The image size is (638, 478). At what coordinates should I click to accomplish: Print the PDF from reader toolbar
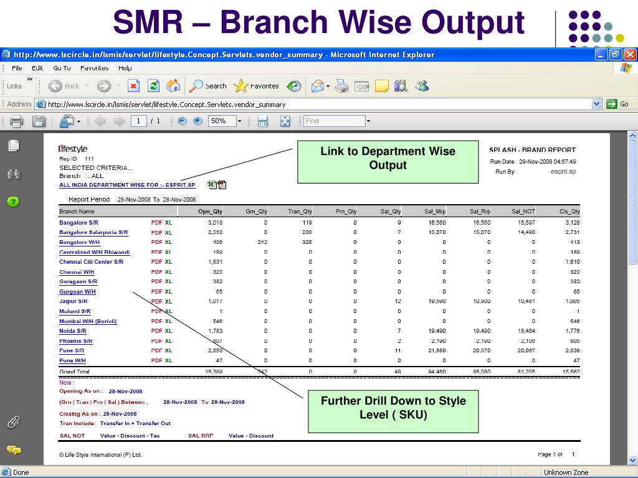(x=17, y=121)
